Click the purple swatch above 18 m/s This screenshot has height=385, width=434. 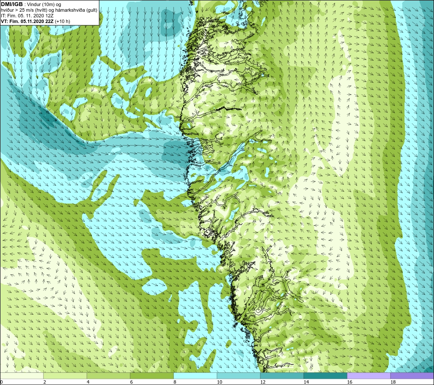[412, 375]
